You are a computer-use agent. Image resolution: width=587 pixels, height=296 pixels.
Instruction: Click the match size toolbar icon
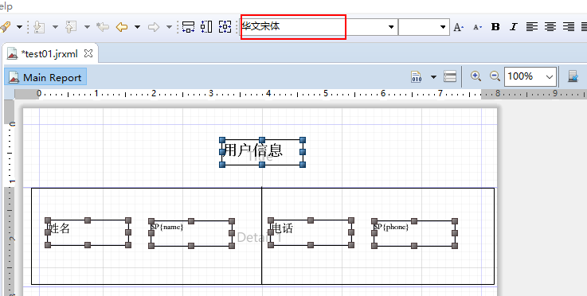point(225,27)
